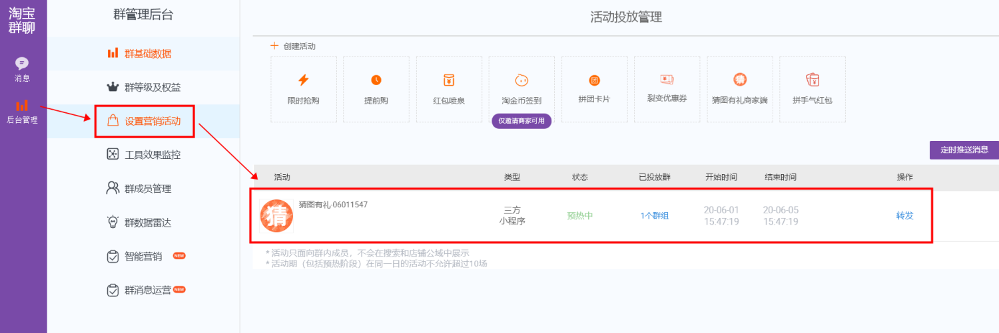Click the clipboard icon beside 群消息运营

(x=113, y=290)
